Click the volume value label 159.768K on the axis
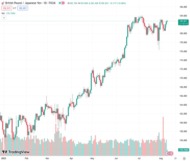 point(184,150)
